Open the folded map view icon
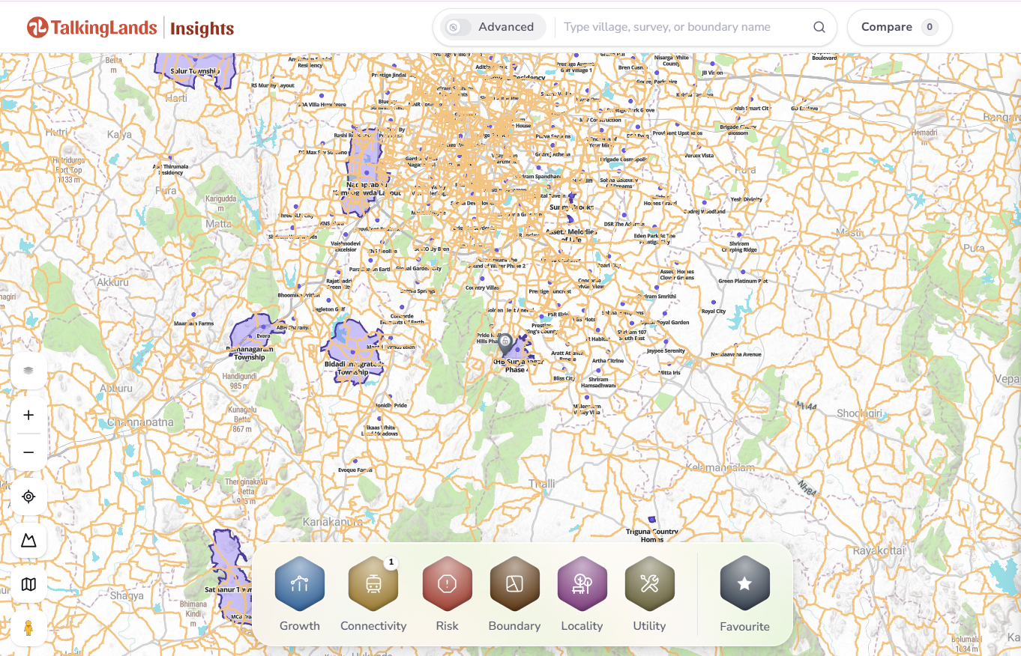This screenshot has height=656, width=1021. [28, 584]
